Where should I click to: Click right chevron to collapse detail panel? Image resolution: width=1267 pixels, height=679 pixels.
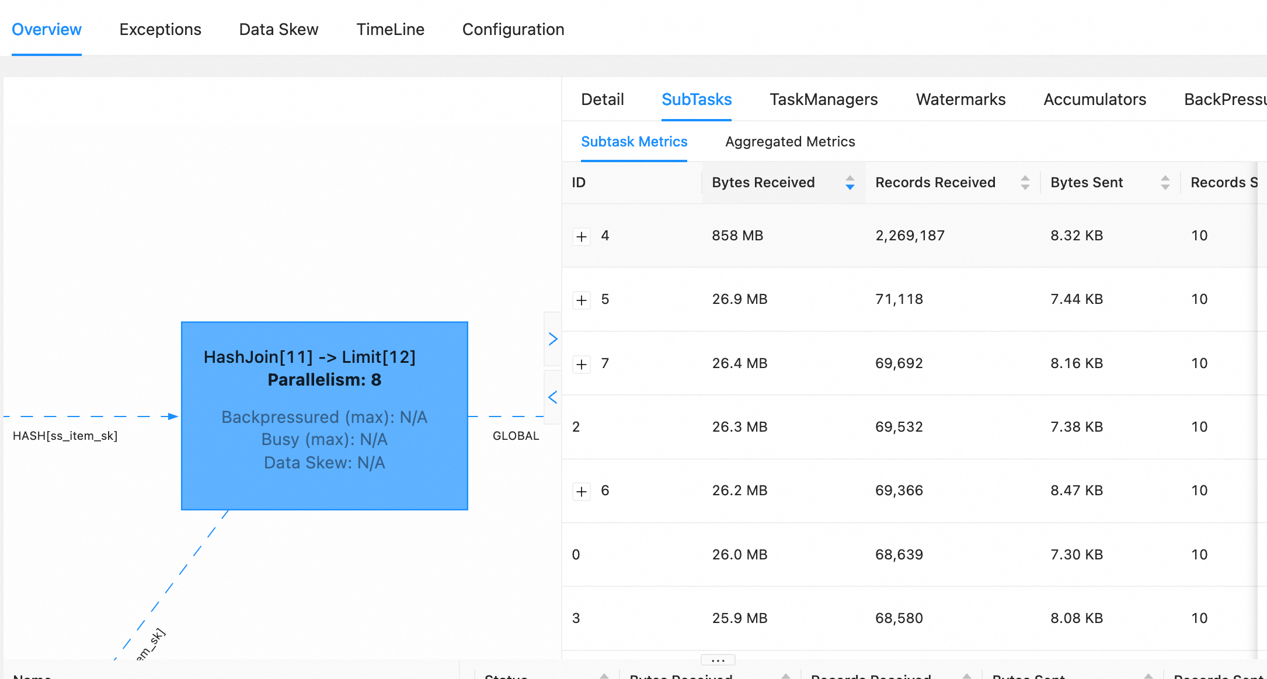(552, 339)
